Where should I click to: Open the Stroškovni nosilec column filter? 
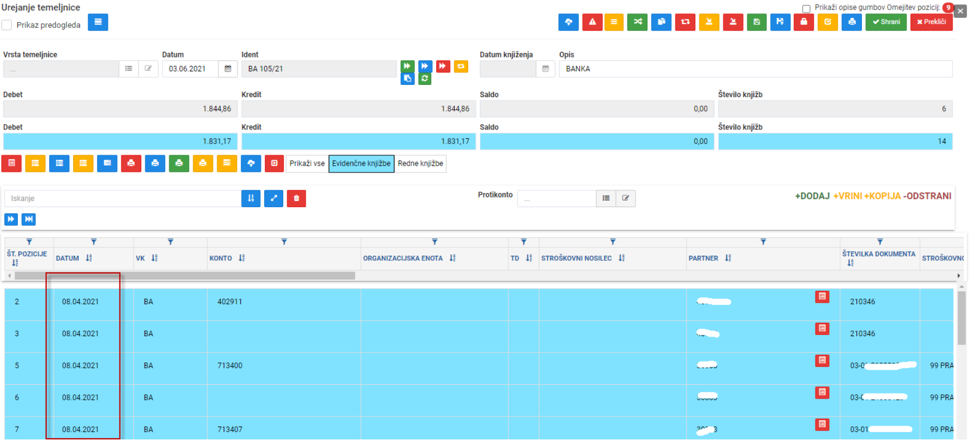point(613,242)
